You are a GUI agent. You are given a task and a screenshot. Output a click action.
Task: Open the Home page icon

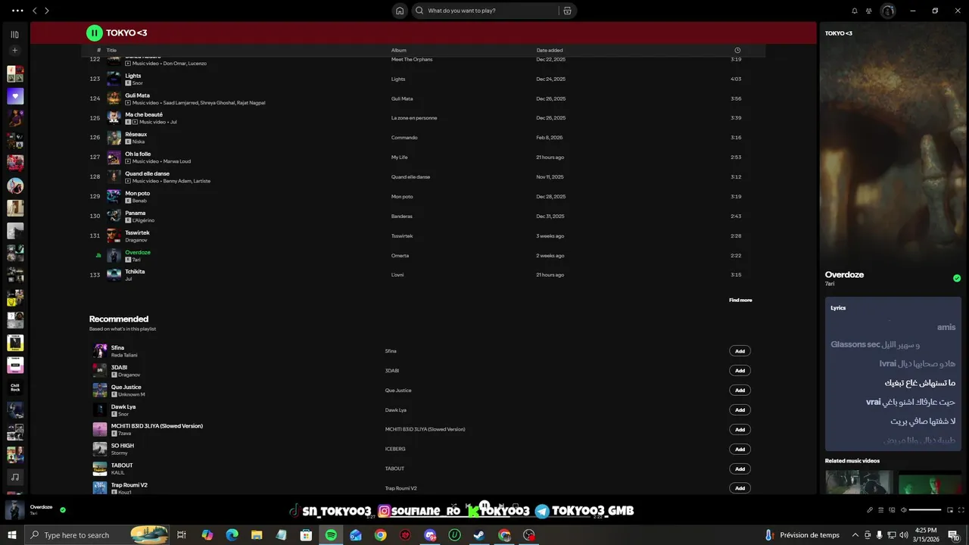pyautogui.click(x=400, y=11)
